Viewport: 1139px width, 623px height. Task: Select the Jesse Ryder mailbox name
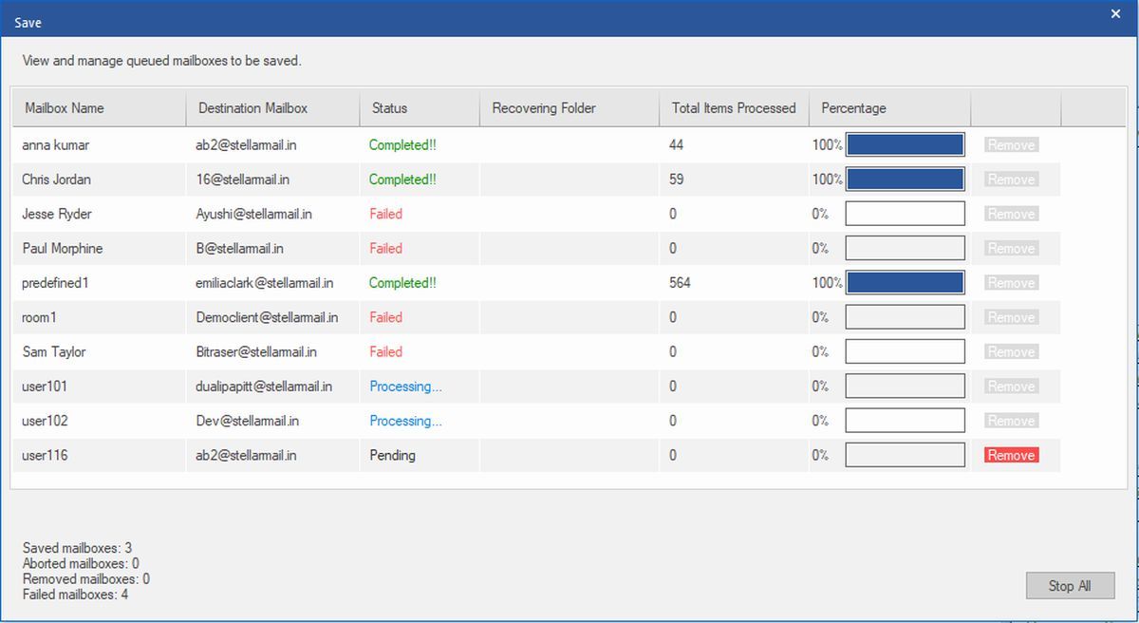coord(57,214)
